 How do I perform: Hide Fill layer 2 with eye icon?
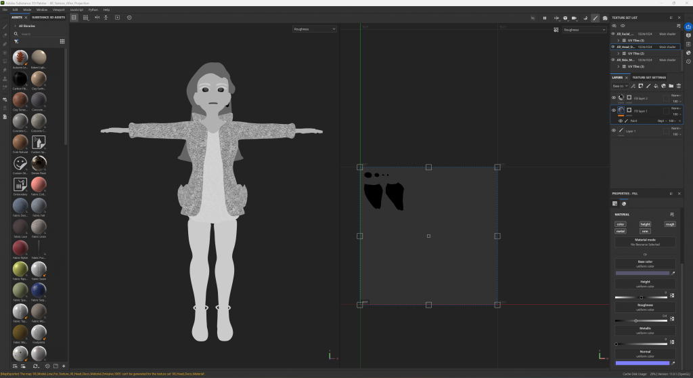tap(614, 98)
